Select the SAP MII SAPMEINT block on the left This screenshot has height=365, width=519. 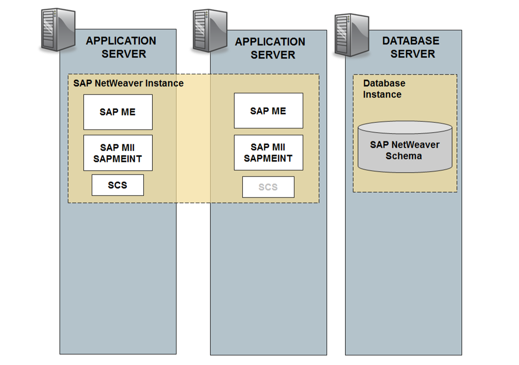point(118,153)
